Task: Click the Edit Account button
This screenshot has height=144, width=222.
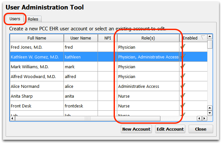Action: click(x=170, y=129)
